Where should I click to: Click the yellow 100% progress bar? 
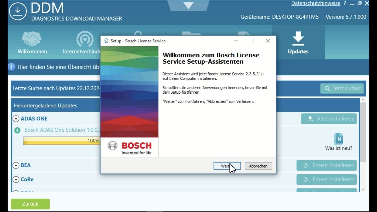pyautogui.click(x=62, y=141)
